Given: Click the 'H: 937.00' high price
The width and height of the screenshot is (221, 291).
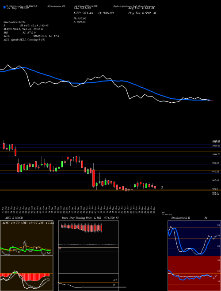Looking at the screenshot, I should click(x=80, y=19).
